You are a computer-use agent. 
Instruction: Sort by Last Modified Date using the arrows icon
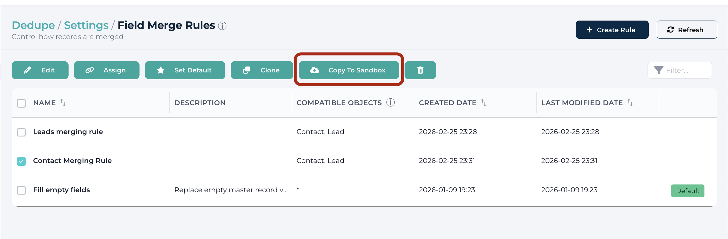pyautogui.click(x=630, y=103)
